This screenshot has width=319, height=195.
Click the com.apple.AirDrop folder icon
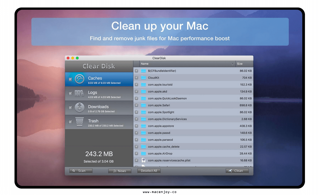(144, 154)
